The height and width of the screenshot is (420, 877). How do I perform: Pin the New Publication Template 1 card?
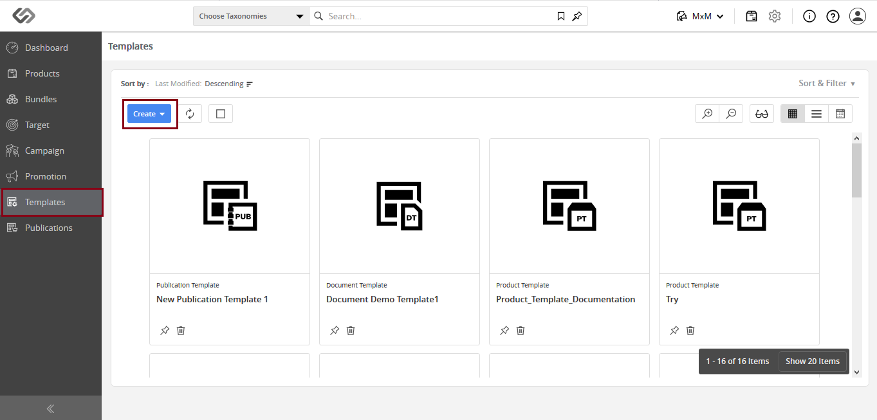[x=165, y=331]
